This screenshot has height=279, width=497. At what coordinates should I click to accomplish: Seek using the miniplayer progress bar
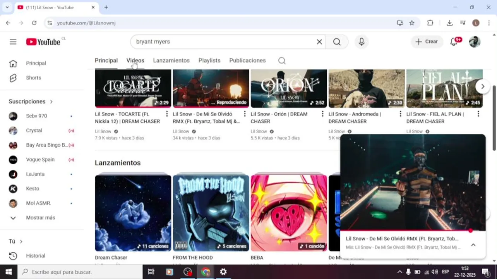[x=413, y=231]
